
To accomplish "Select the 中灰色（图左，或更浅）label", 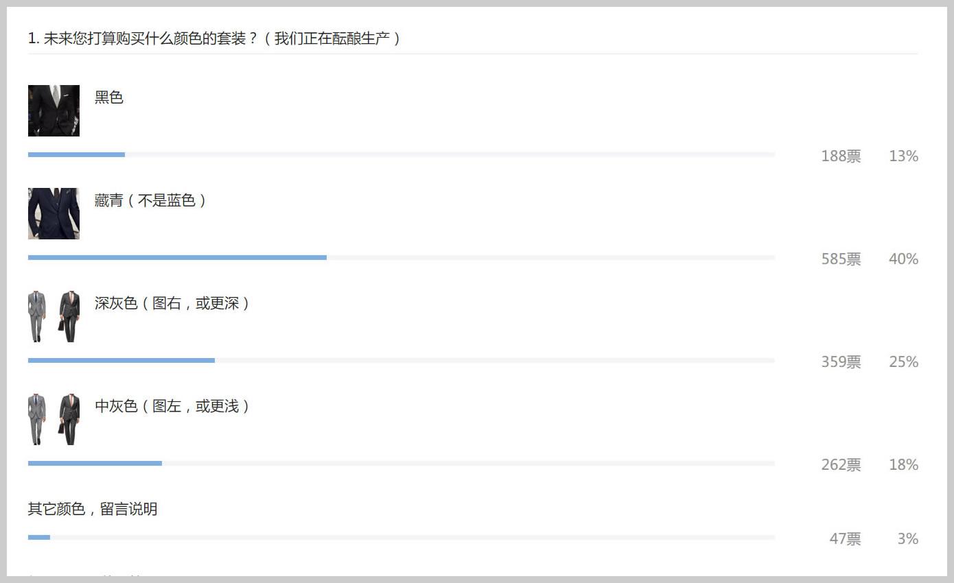I will point(172,406).
